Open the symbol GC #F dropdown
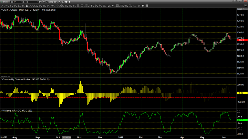The height and width of the screenshot is (139, 248). pos(21,2)
